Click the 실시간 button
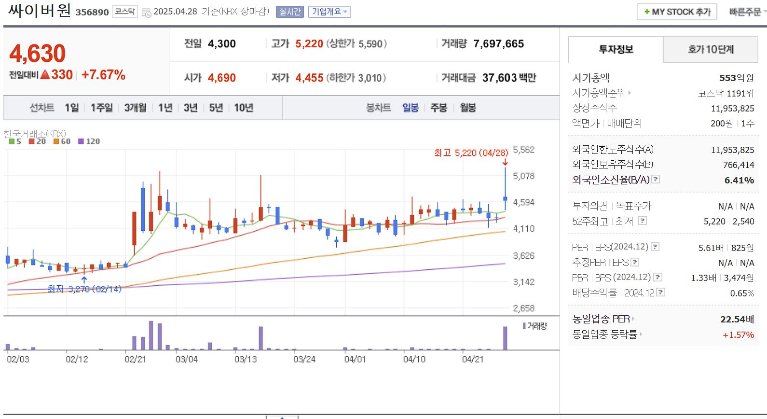The height and width of the screenshot is (419, 767). [290, 12]
